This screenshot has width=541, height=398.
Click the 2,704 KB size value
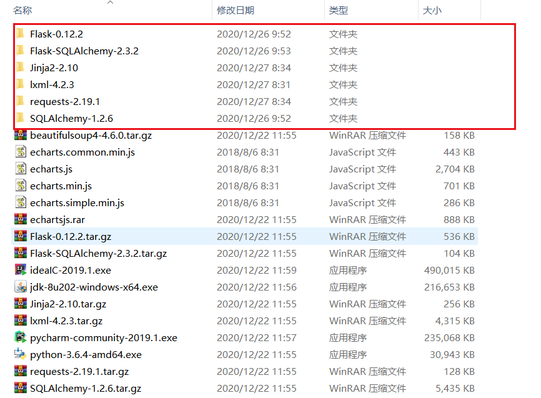point(455,169)
